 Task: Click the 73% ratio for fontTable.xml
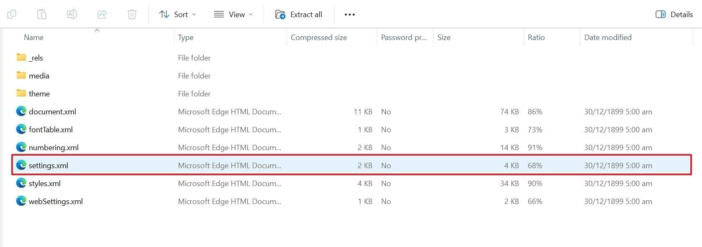pyautogui.click(x=535, y=129)
